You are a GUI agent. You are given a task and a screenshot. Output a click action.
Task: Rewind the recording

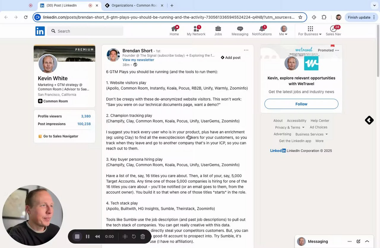97,236
